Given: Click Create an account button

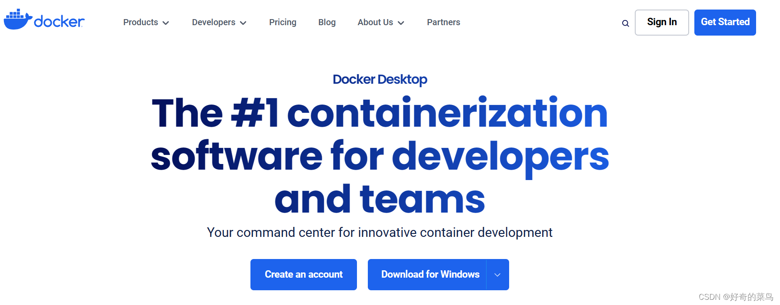Looking at the screenshot, I should click(303, 275).
